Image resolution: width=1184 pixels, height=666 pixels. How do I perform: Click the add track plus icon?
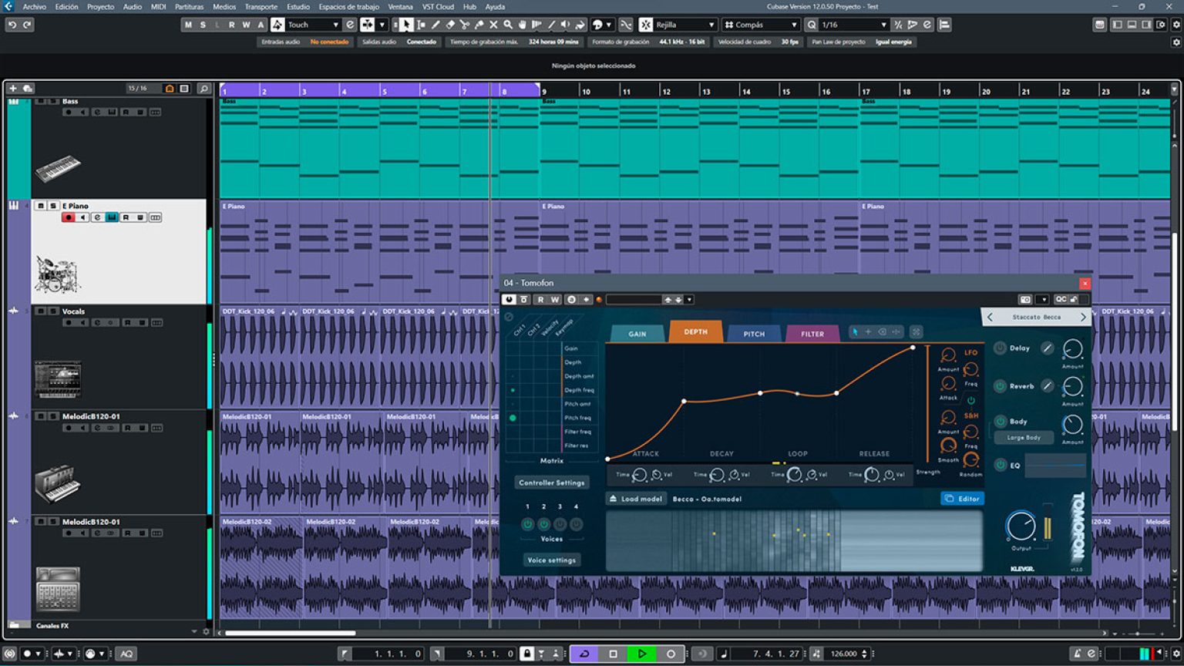coord(13,89)
